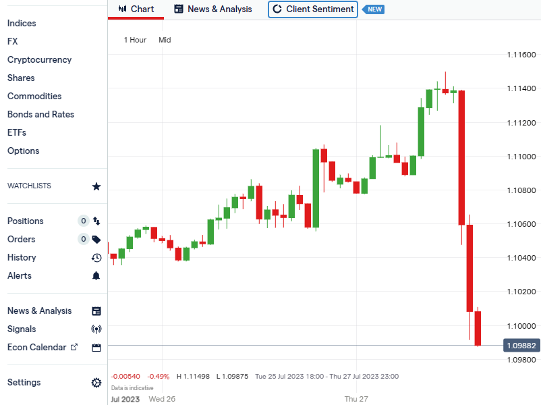Screen dimensions: 541x405
Task: Click the 1.10400 price axis label
Action: tap(521, 258)
